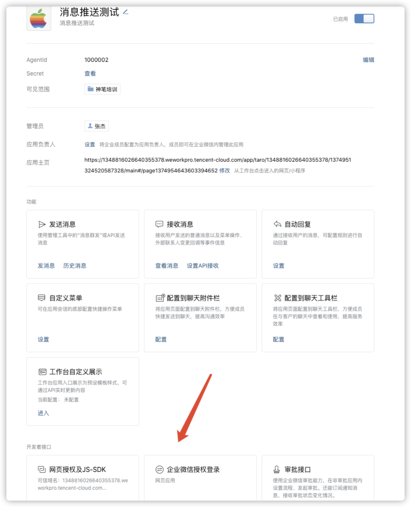Viewport: 411px width, 507px height.
Task: Click the 企业微信授权登录 icon
Action: 159,470
